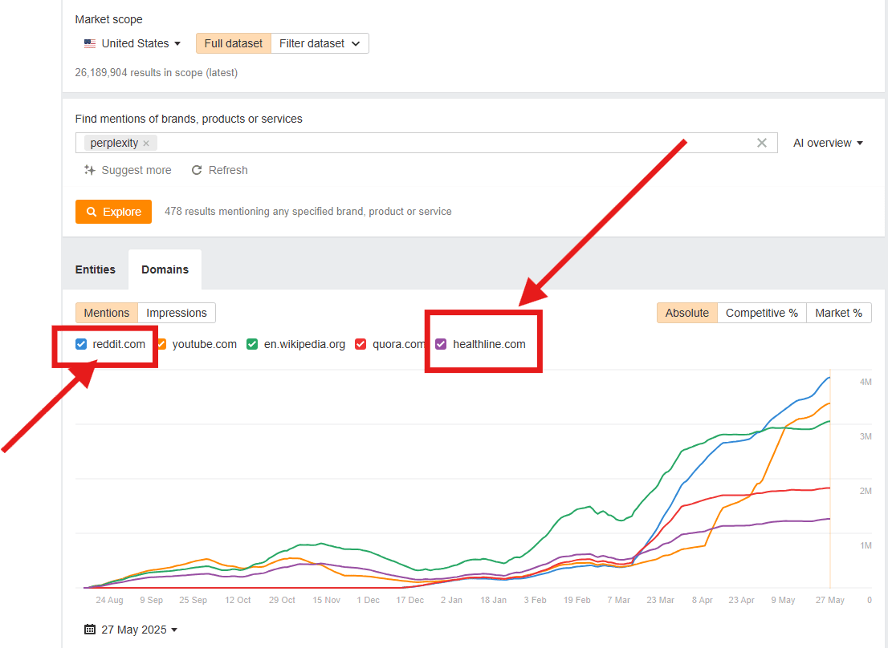Switch to Market % view
The width and height of the screenshot is (888, 648).
tap(839, 313)
